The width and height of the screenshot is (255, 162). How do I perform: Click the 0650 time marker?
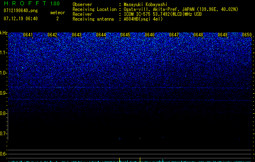(x=247, y=35)
